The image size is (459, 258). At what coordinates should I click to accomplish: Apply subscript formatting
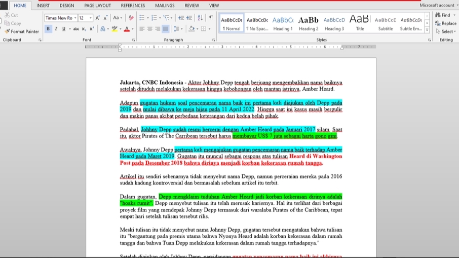[x=84, y=29]
